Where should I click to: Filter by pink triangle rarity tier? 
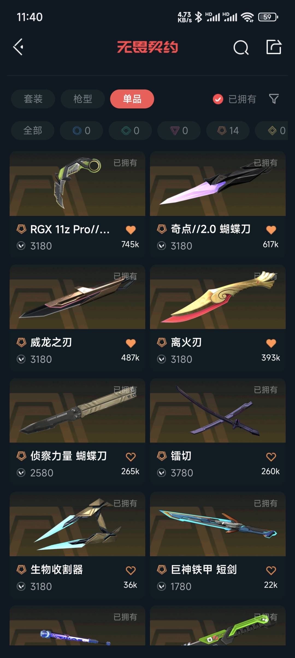(x=179, y=131)
